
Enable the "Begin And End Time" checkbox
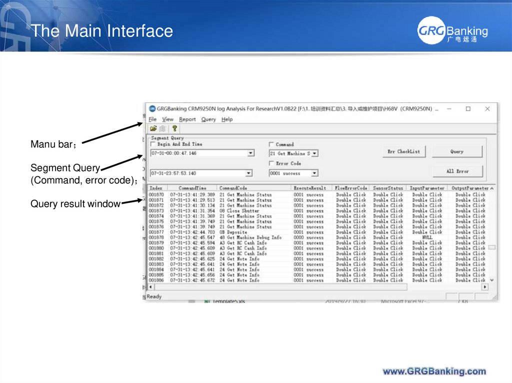(x=152, y=144)
